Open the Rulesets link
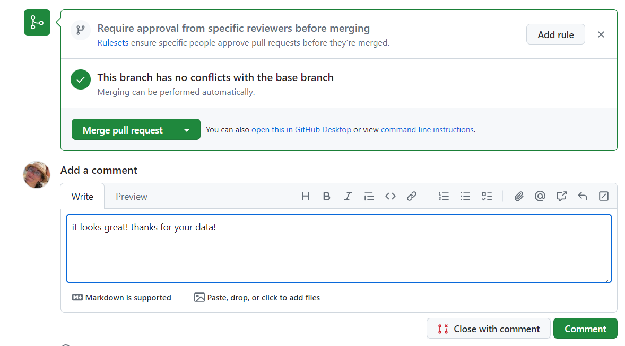 [113, 42]
